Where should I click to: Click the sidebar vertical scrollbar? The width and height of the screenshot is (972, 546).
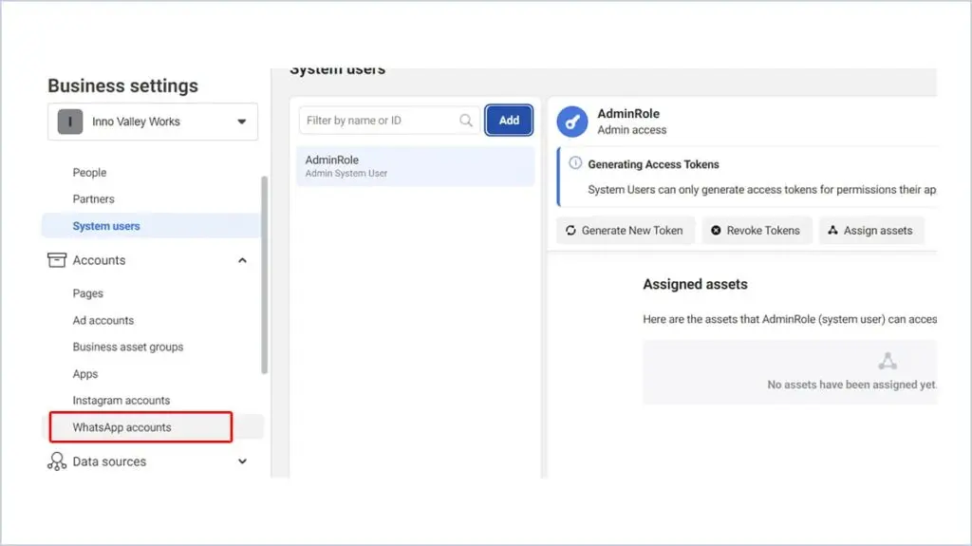coord(265,274)
